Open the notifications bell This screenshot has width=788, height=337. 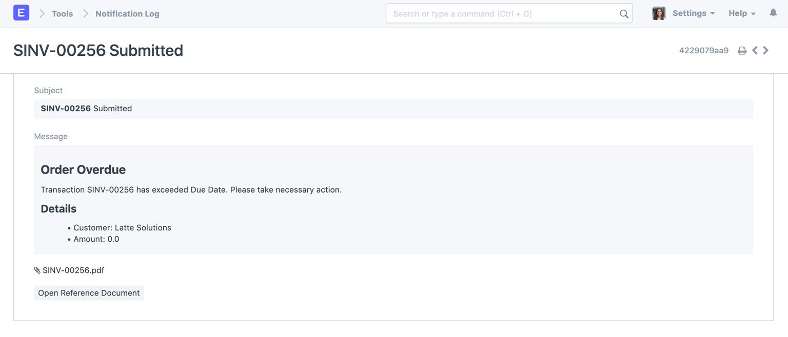coord(774,12)
